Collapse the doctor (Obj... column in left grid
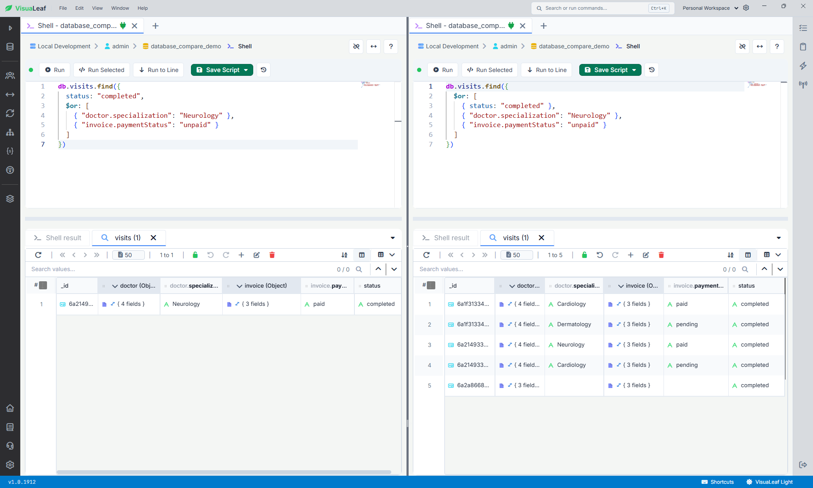 pos(115,286)
